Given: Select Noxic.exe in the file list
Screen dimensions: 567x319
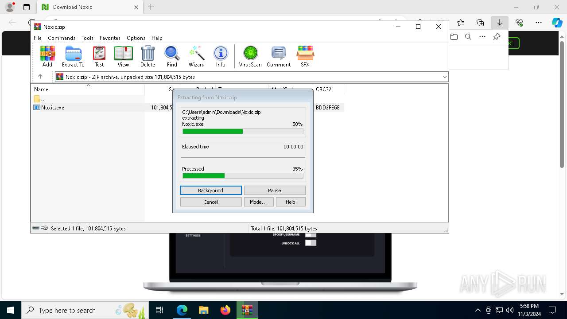Looking at the screenshot, I should click(52, 107).
